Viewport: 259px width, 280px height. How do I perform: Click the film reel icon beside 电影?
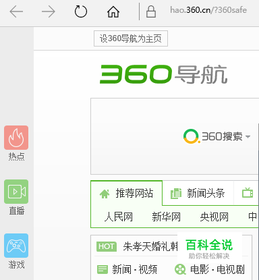180,269
